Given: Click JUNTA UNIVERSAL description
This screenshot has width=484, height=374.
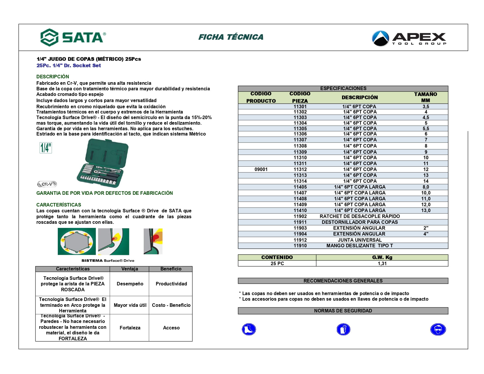Looking at the screenshot, I should click(360, 240).
